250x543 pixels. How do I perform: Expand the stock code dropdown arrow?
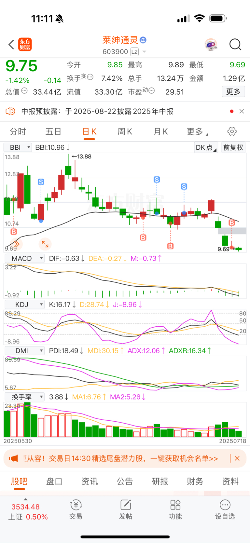point(144,52)
